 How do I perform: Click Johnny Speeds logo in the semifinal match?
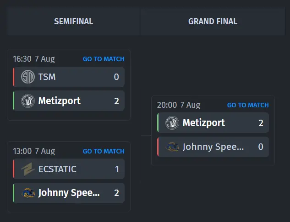tap(28, 193)
